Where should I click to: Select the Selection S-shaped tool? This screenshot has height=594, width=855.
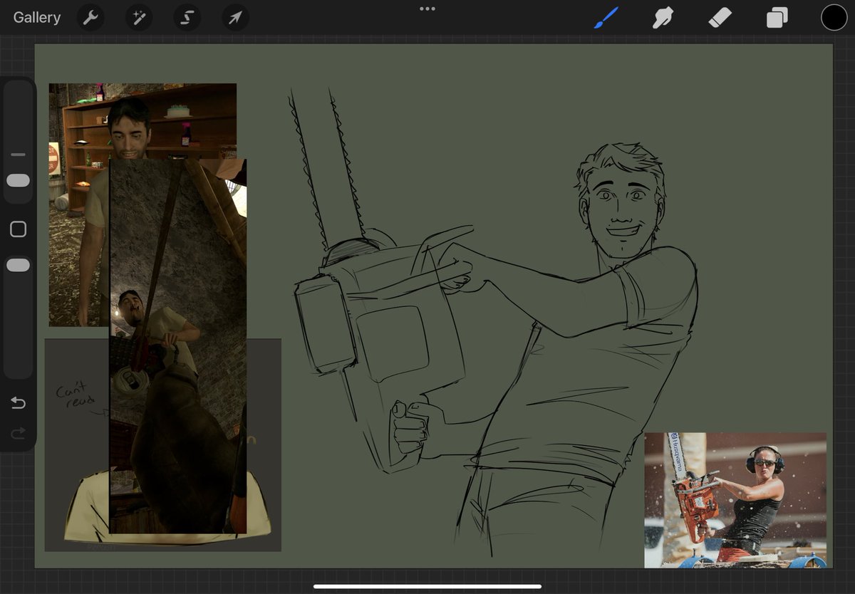pos(187,18)
